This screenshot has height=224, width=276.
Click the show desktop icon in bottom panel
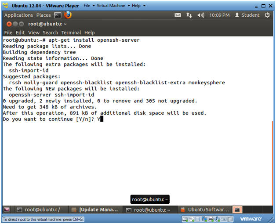click(x=7, y=210)
